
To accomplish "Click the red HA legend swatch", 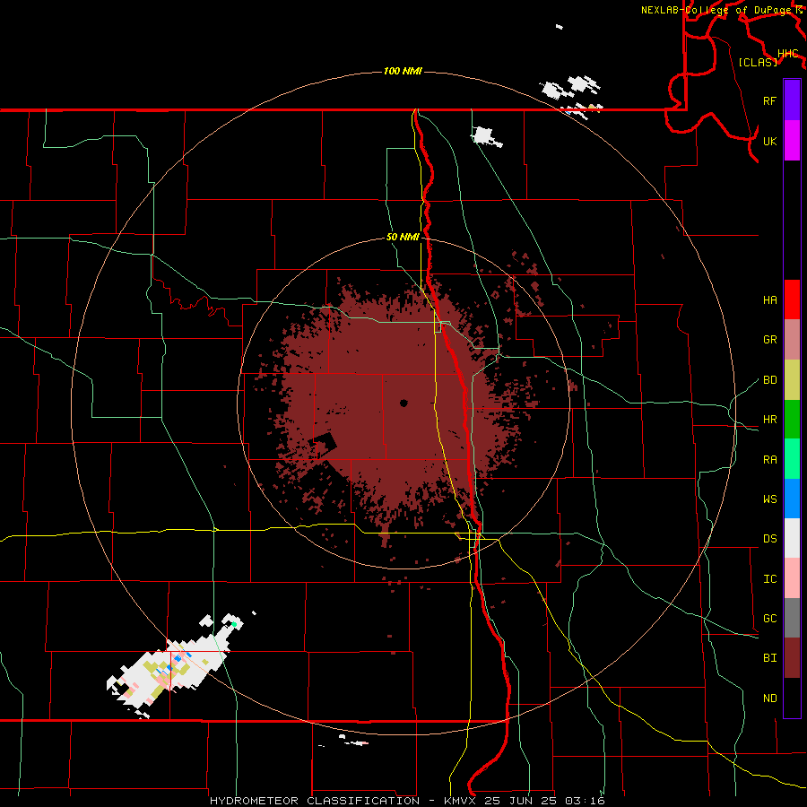I will pyautogui.click(x=792, y=299).
